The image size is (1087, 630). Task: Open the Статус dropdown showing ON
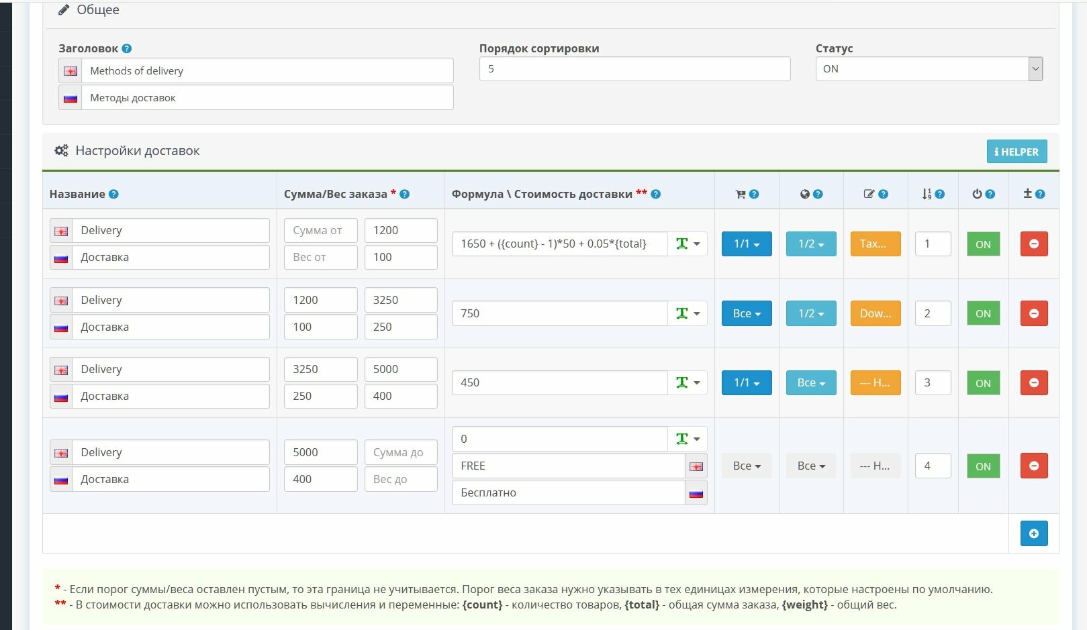[x=929, y=69]
